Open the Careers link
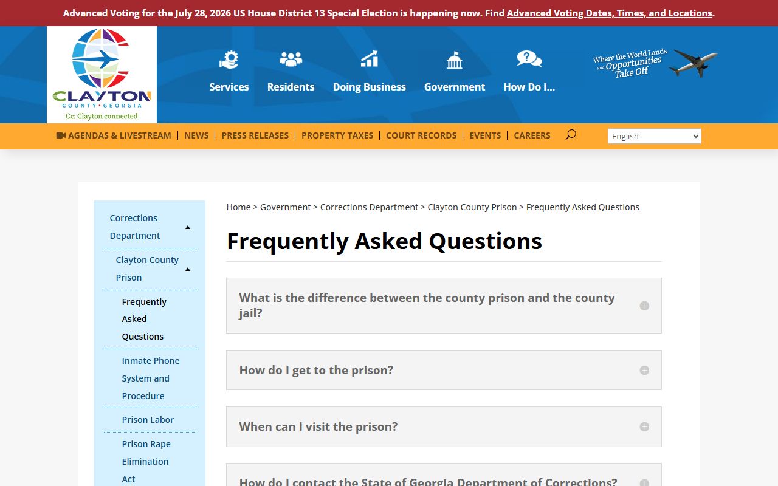 pyautogui.click(x=532, y=135)
